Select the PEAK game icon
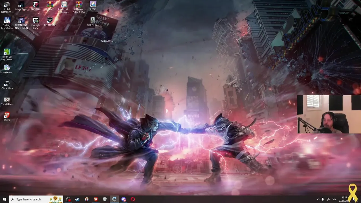Viewport: 361px width, 203px height. (93, 6)
